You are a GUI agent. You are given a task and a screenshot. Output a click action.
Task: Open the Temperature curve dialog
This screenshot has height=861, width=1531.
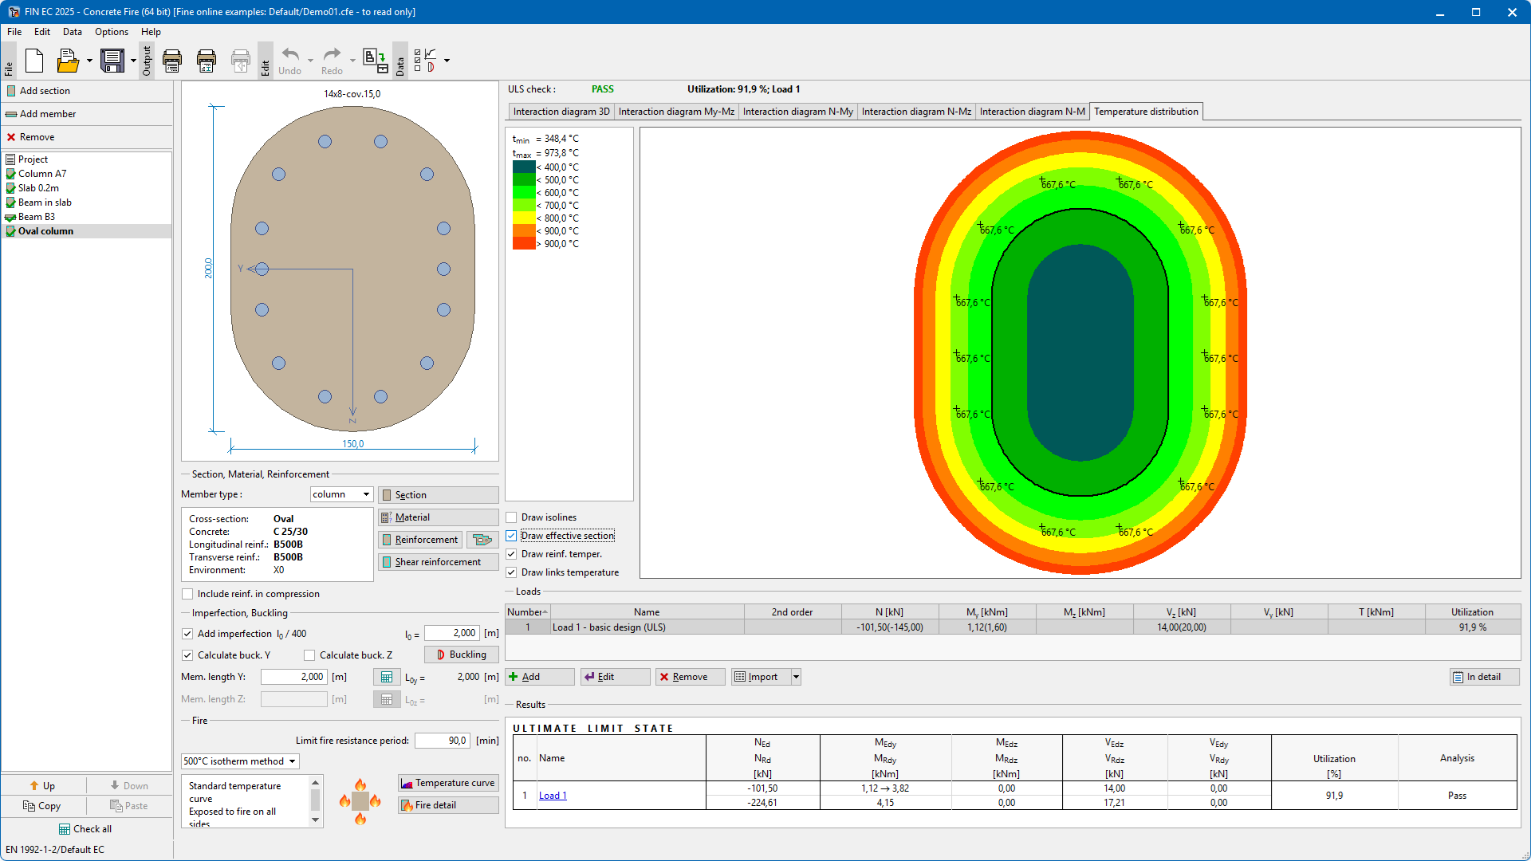(x=448, y=783)
